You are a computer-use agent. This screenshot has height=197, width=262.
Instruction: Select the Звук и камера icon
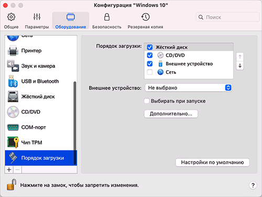(13, 66)
